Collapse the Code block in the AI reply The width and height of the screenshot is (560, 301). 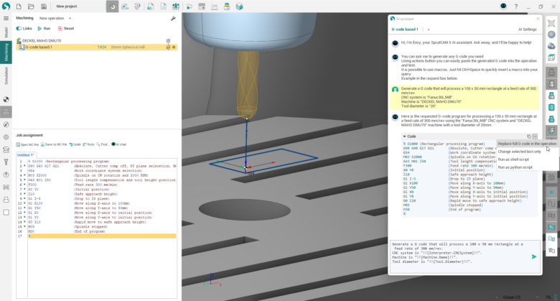[405, 136]
